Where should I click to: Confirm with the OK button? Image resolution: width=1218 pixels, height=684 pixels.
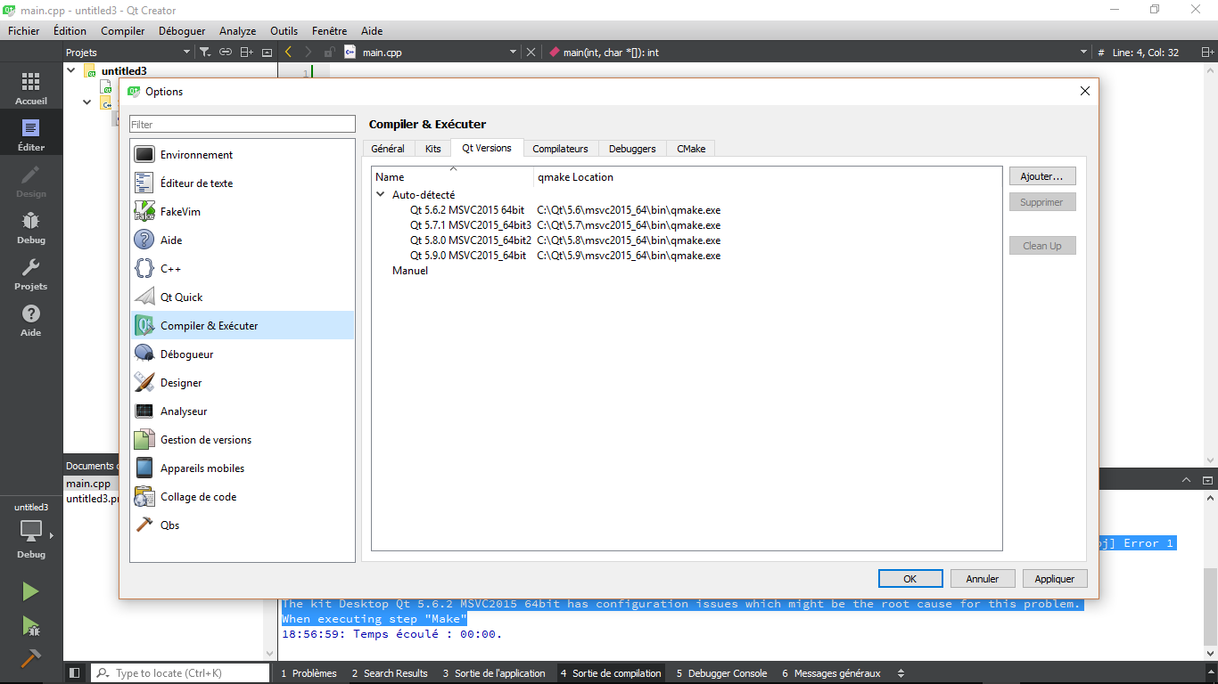pyautogui.click(x=910, y=579)
